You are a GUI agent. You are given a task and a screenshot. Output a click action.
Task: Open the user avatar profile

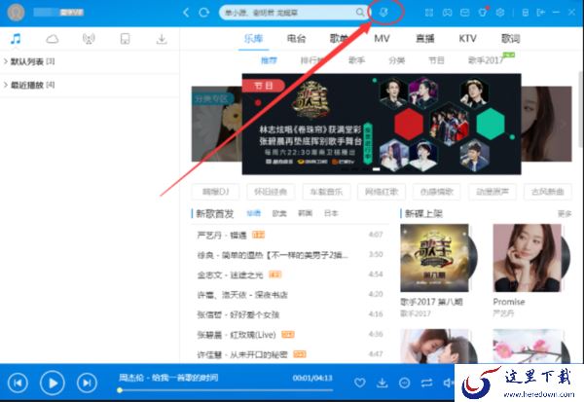coord(16,13)
